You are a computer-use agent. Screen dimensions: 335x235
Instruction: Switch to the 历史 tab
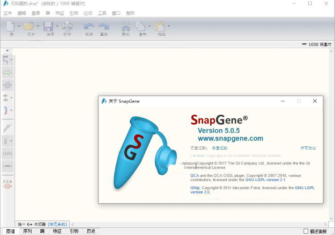[x=91, y=231]
